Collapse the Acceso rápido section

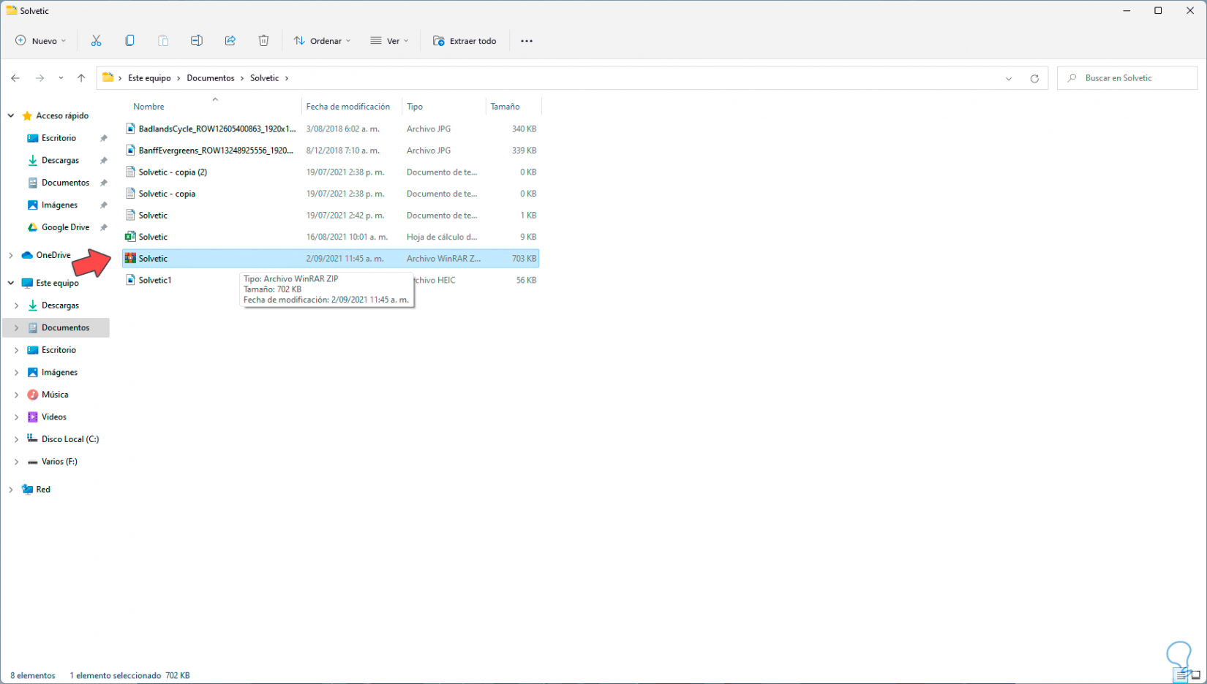click(x=11, y=115)
